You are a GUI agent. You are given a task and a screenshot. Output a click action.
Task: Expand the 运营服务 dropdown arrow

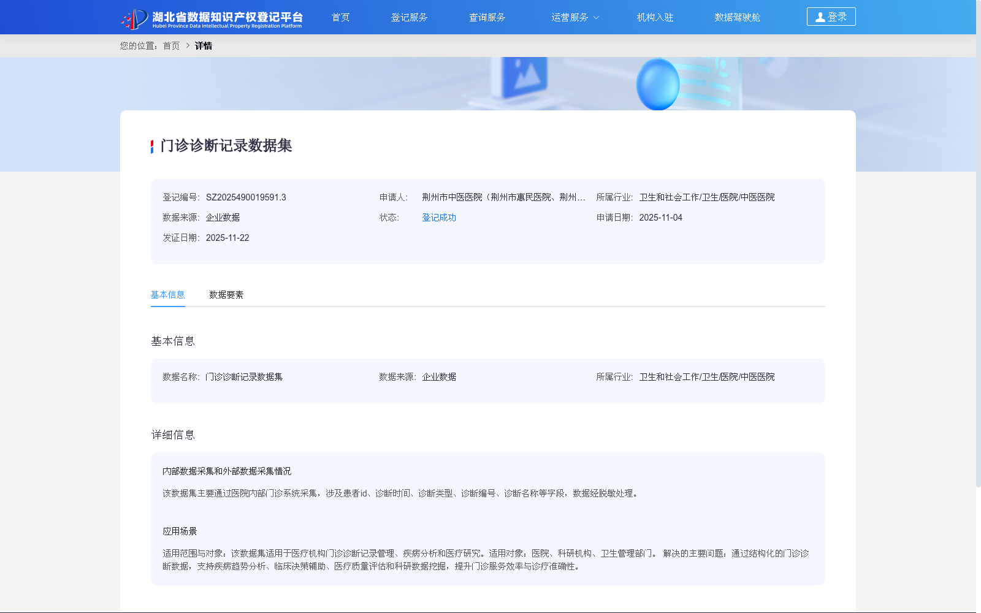[596, 18]
